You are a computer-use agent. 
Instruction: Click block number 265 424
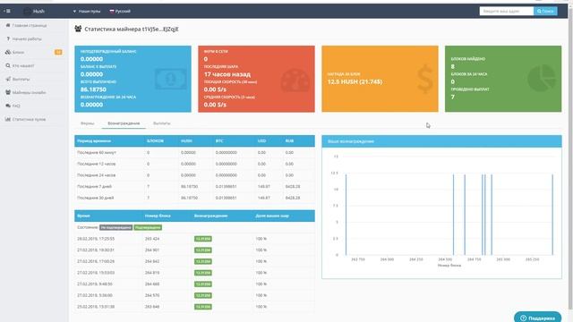(x=152, y=239)
